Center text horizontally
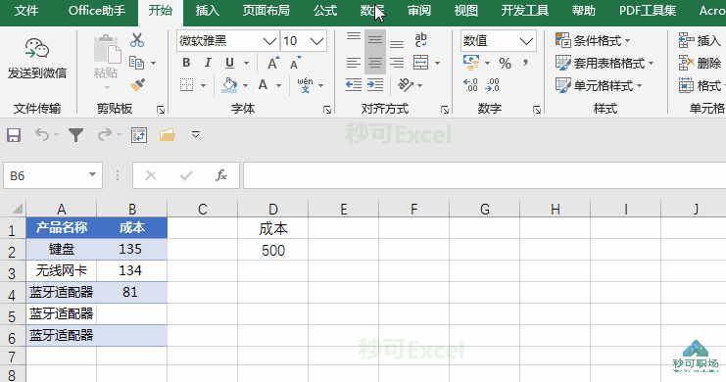Image resolution: width=726 pixels, height=382 pixels. point(375,63)
